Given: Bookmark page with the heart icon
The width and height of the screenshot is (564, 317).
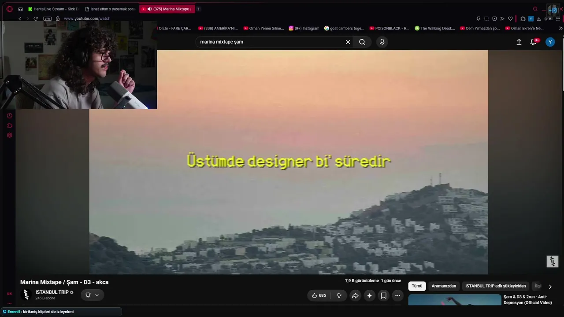Looking at the screenshot, I should pyautogui.click(x=510, y=18).
